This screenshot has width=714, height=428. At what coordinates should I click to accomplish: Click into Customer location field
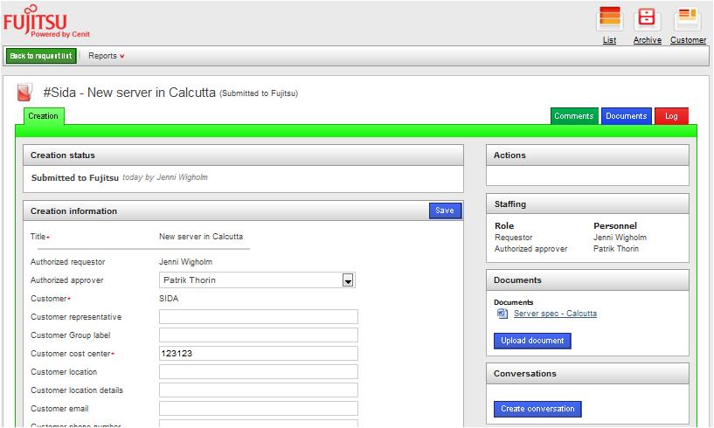click(x=258, y=371)
